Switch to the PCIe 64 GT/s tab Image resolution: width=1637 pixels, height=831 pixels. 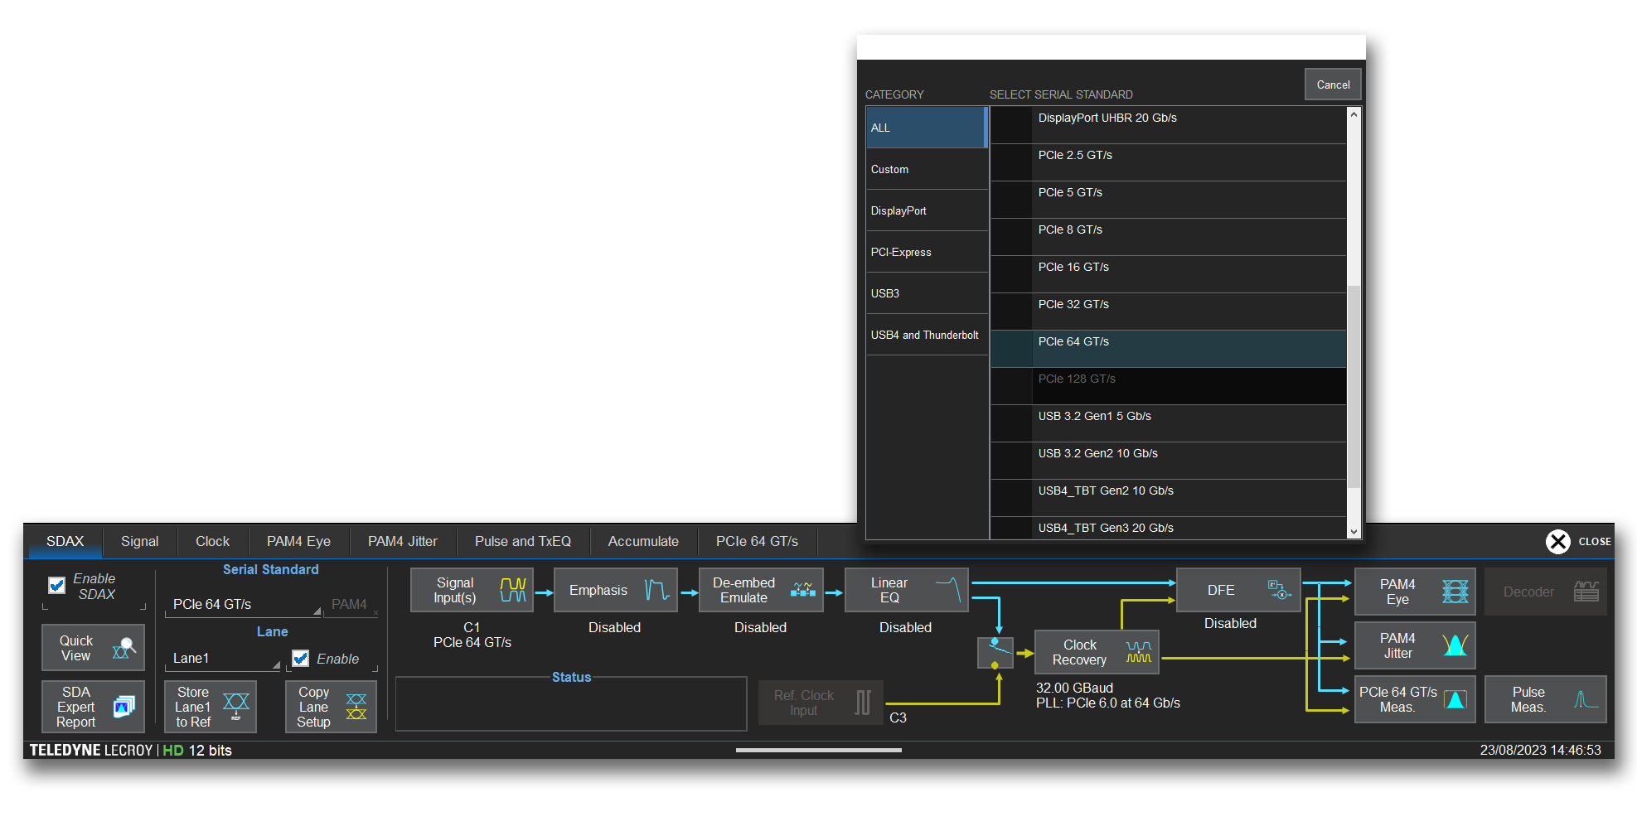click(x=757, y=541)
